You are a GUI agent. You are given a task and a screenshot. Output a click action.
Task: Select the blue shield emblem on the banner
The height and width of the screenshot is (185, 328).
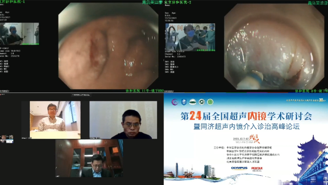click(x=184, y=102)
